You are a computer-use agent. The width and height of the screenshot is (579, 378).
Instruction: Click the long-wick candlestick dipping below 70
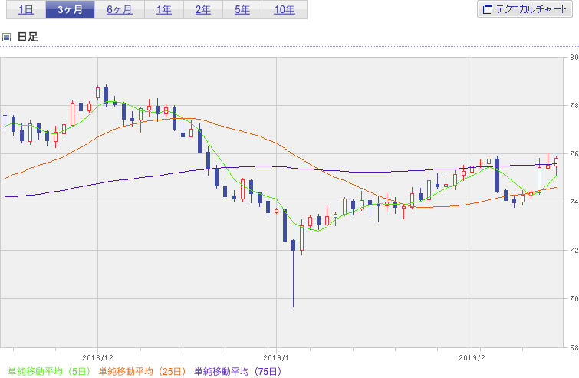(x=294, y=273)
